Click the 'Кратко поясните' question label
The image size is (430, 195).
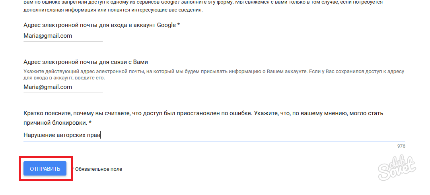(x=199, y=113)
